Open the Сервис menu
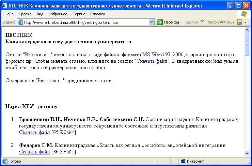Viewport: 252px width, 166px height. click(x=79, y=14)
